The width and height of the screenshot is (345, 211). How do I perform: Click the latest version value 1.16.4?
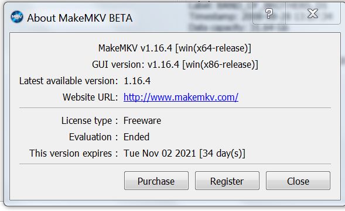pos(137,81)
